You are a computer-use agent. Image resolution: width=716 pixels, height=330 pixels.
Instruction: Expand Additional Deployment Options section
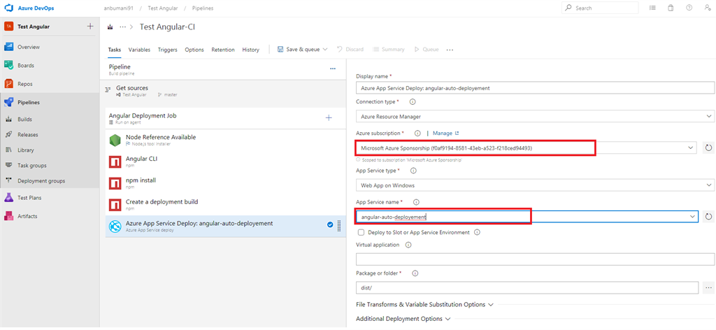[x=403, y=319]
